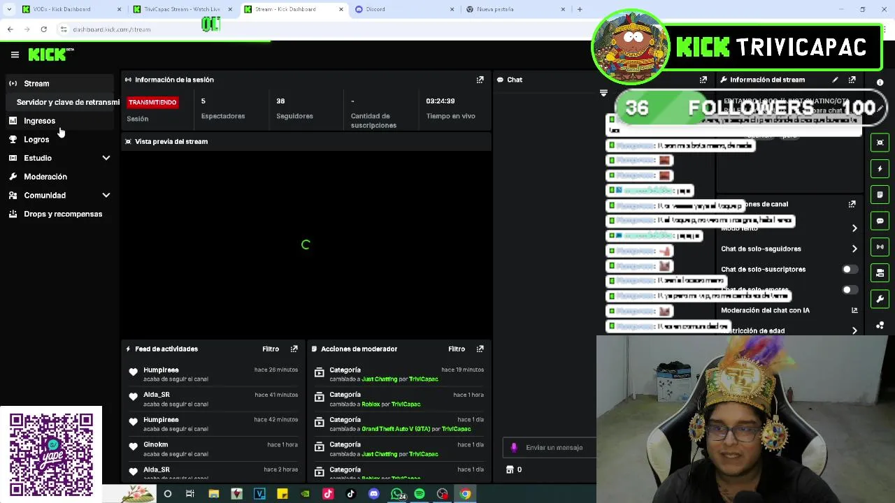Open a new Chrome tab
The image size is (895, 503).
(580, 9)
